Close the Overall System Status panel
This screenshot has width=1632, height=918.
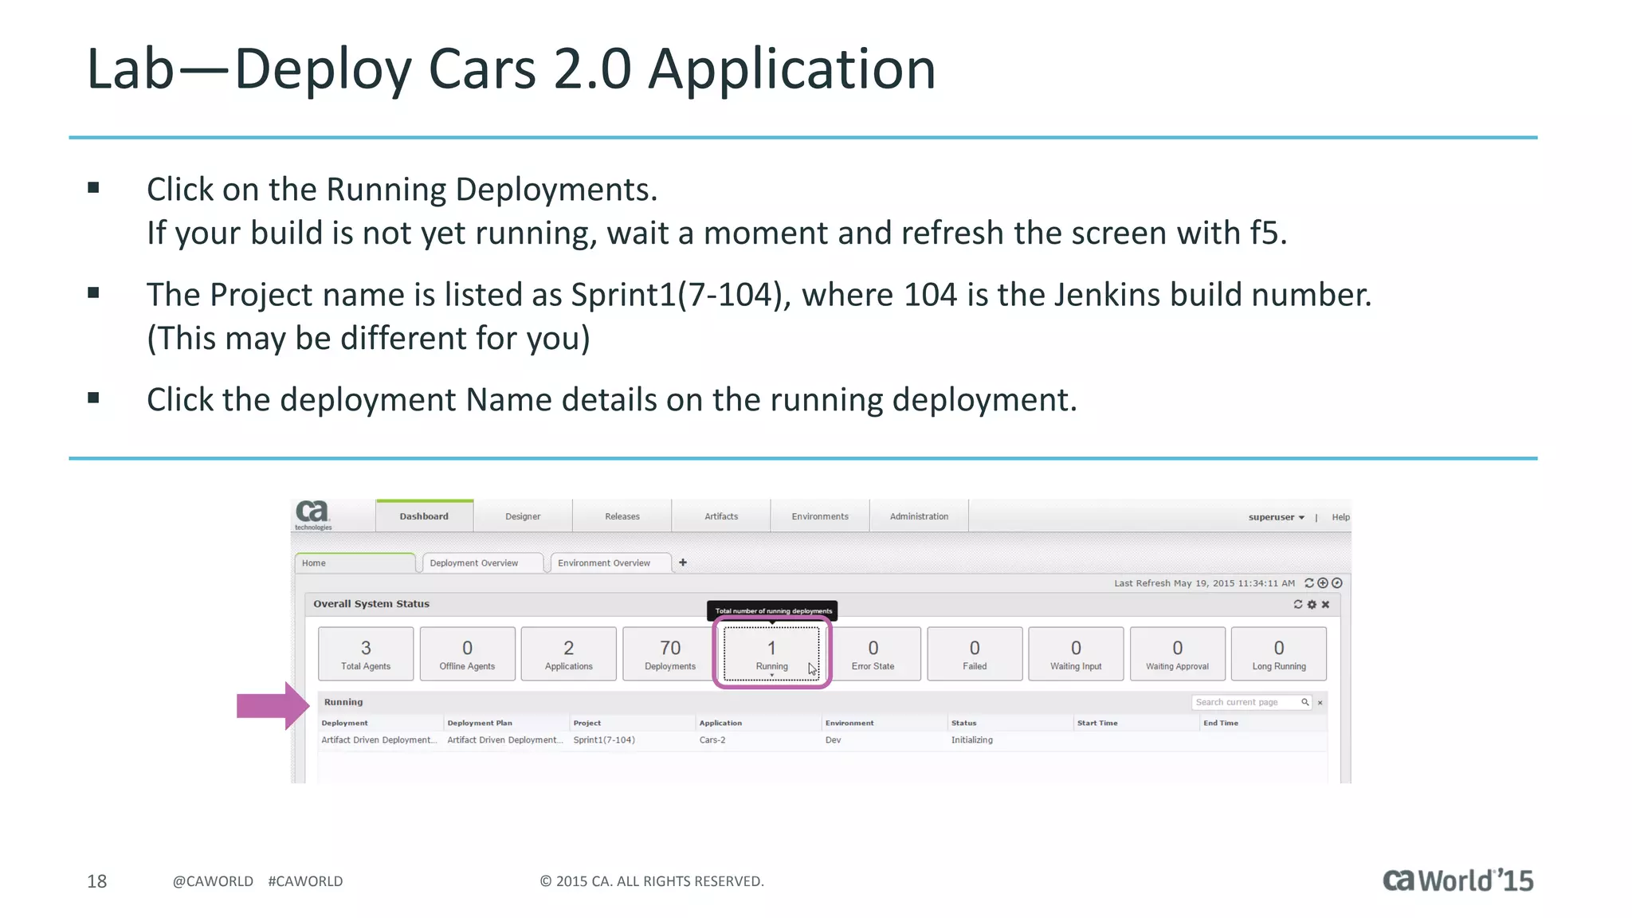(x=1325, y=604)
